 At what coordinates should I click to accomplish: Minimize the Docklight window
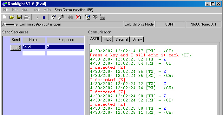[208, 4]
